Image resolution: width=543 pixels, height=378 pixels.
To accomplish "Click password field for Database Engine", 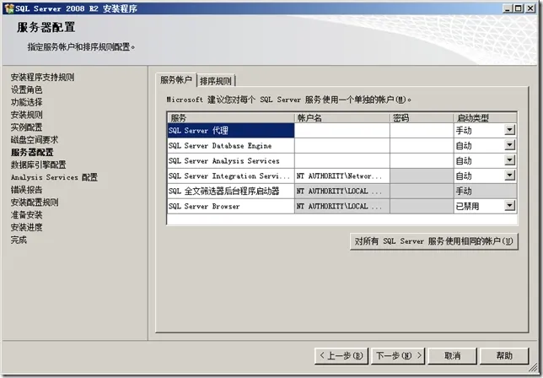I will (422, 145).
